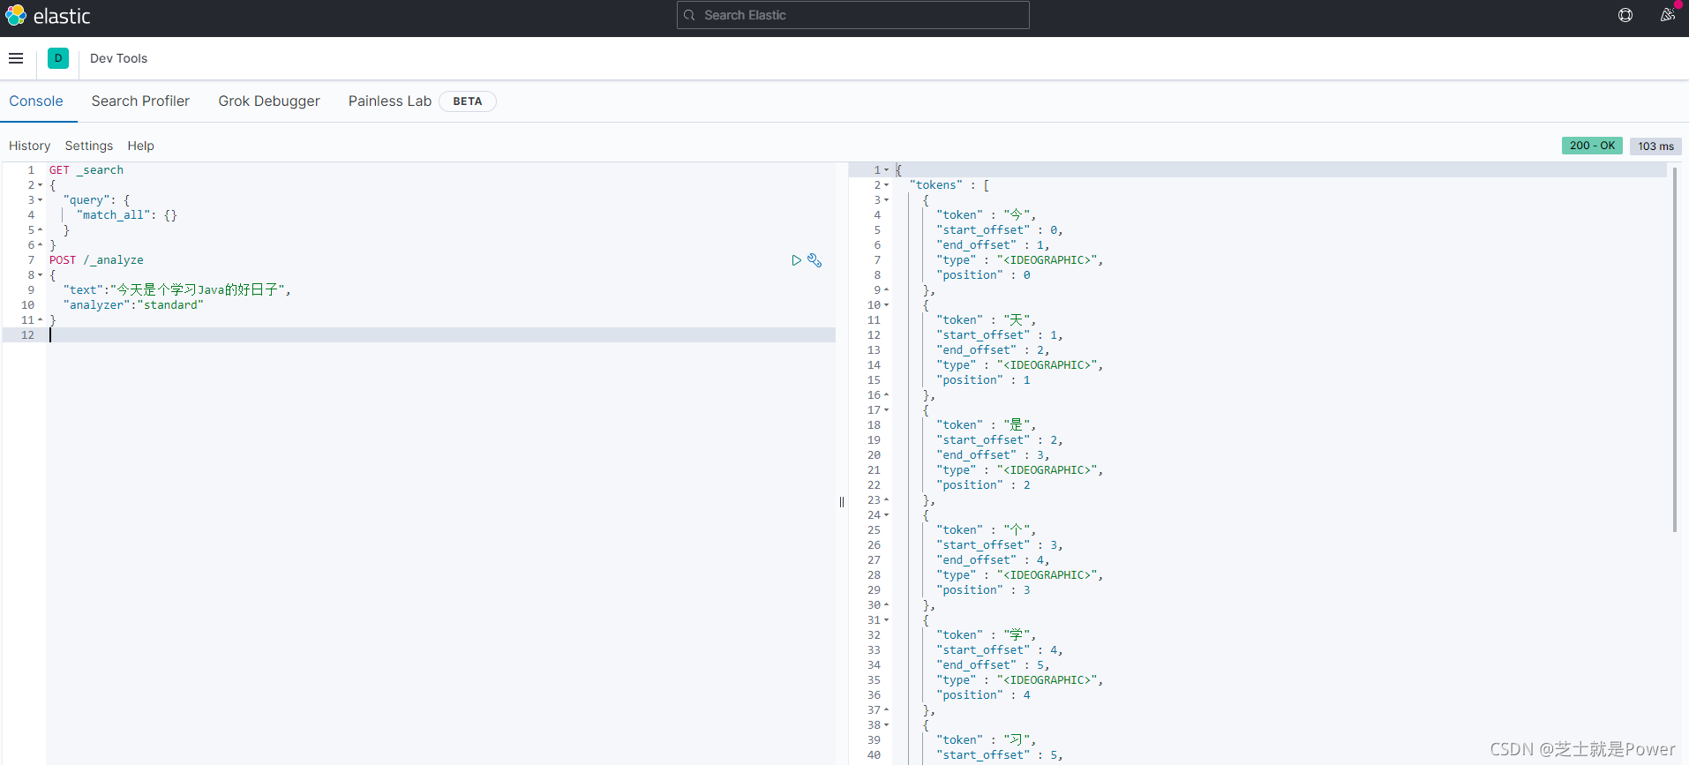Open the newsfeed notifications icon
This screenshot has width=1689, height=765.
(x=1668, y=15)
